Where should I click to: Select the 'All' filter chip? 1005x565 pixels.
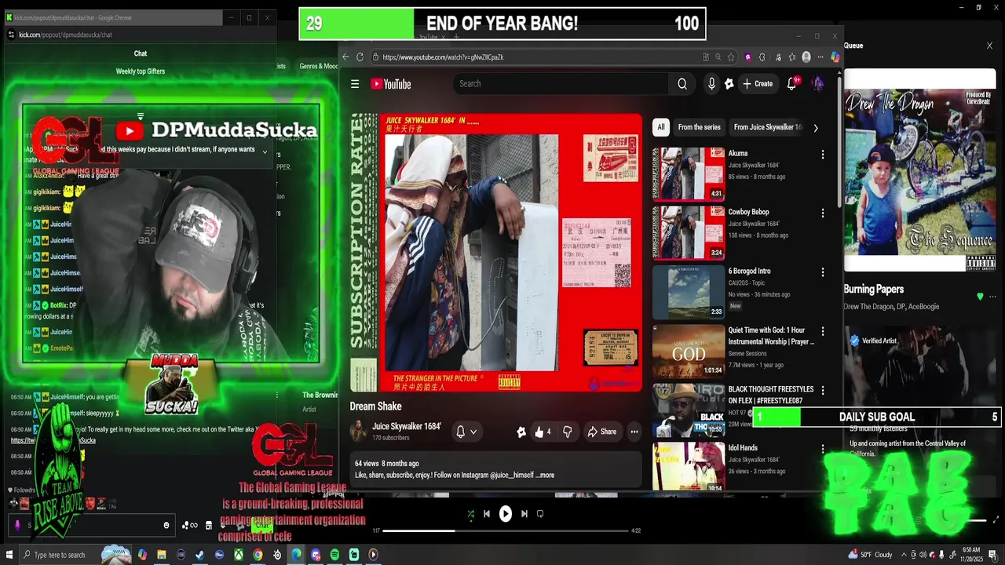pyautogui.click(x=661, y=127)
